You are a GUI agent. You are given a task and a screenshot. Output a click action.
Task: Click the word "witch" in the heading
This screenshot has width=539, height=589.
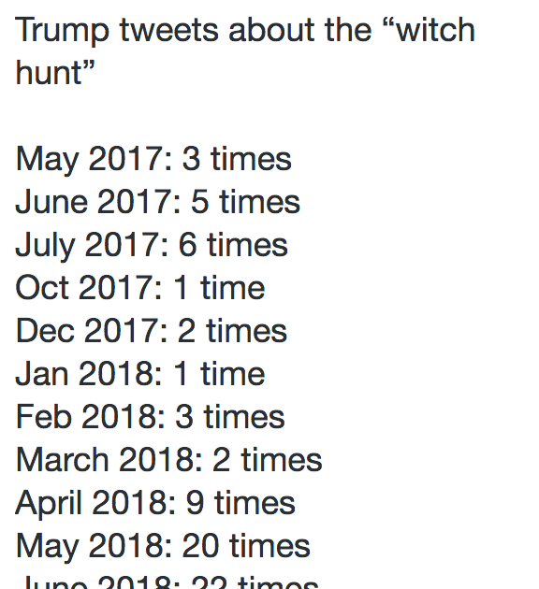pyautogui.click(x=436, y=30)
